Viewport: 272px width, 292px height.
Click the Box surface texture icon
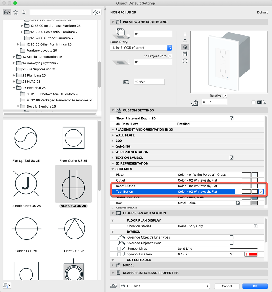pyautogui.click(x=238, y=203)
